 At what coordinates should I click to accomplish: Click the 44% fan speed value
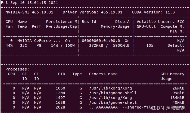point(9,45)
